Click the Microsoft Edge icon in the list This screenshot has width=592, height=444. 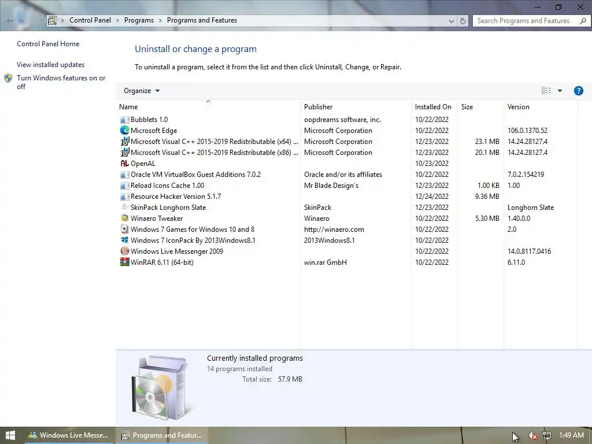click(125, 131)
